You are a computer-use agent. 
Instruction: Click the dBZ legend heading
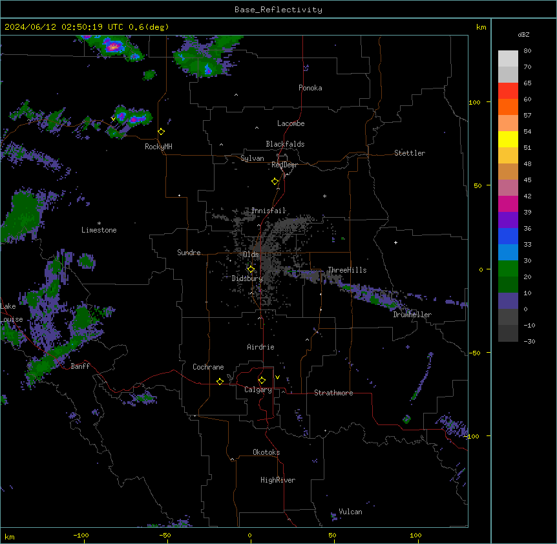[x=523, y=35]
